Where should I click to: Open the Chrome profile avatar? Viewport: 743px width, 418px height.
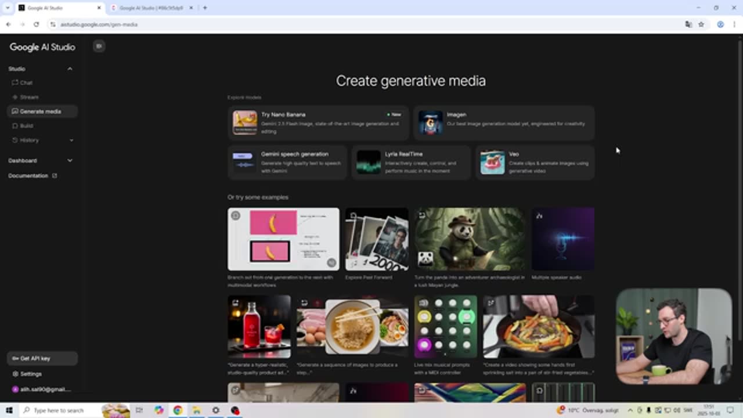click(720, 24)
